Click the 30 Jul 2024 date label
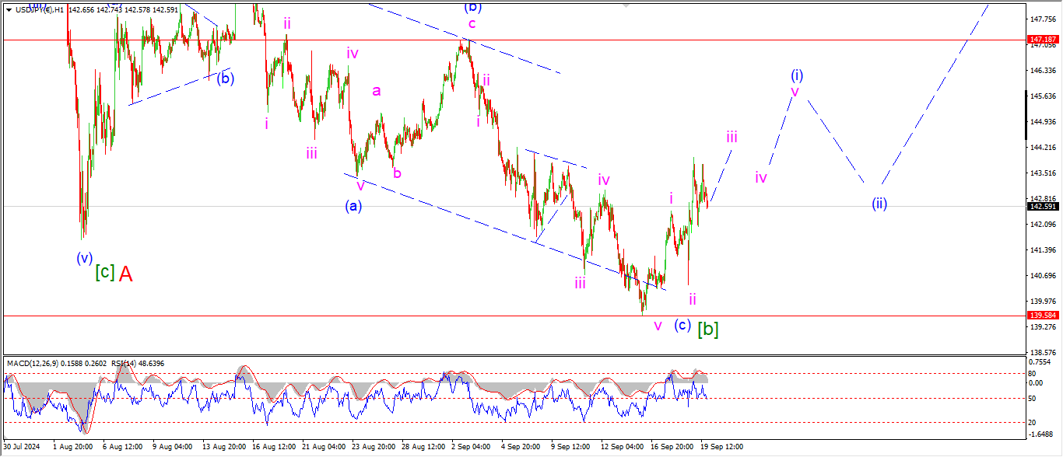The image size is (1063, 457). (x=20, y=447)
